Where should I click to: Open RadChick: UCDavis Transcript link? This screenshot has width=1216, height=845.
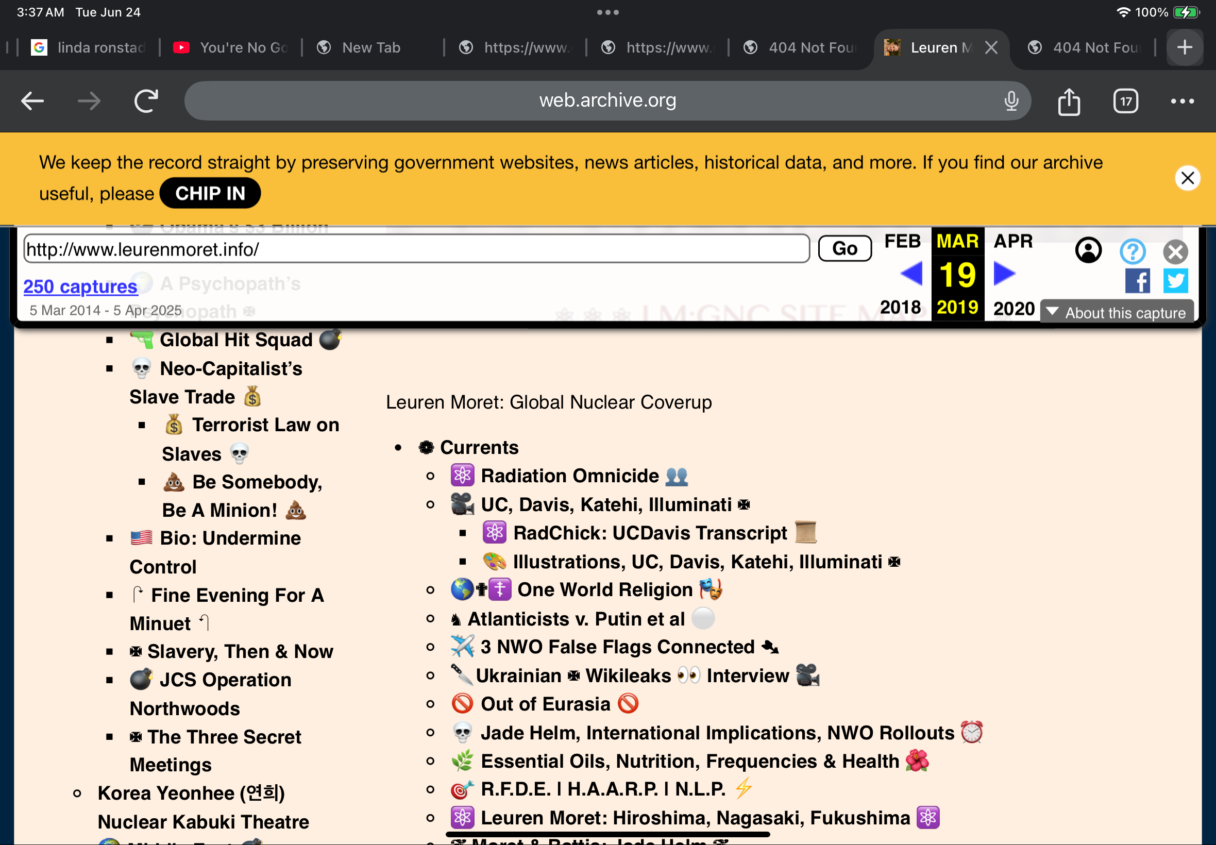click(x=650, y=533)
